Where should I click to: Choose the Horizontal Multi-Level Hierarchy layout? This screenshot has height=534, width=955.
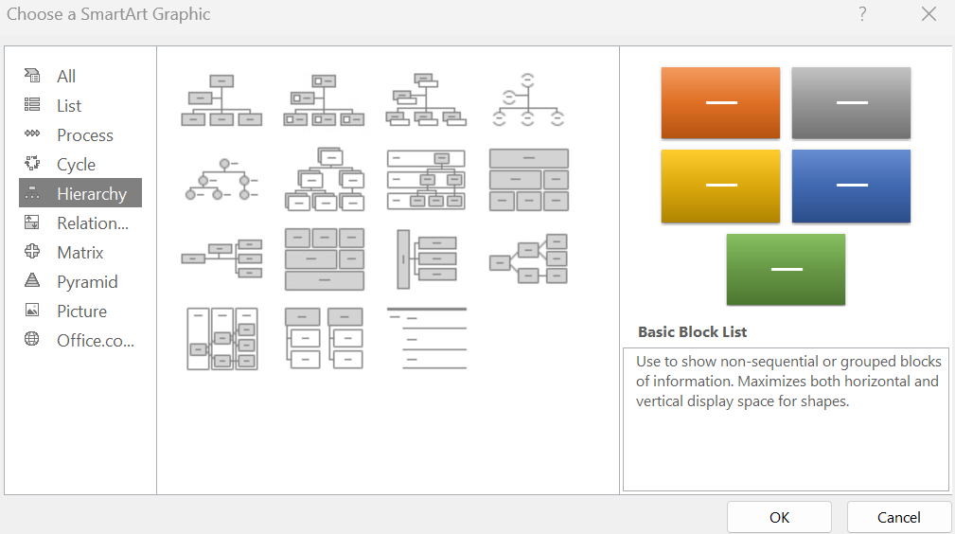426,258
